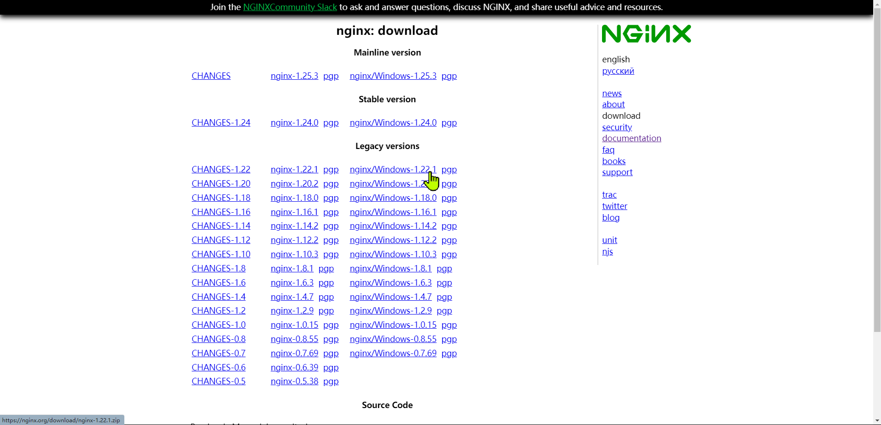Open CHANGES-1.20 link
This screenshot has width=881, height=425.
click(221, 184)
